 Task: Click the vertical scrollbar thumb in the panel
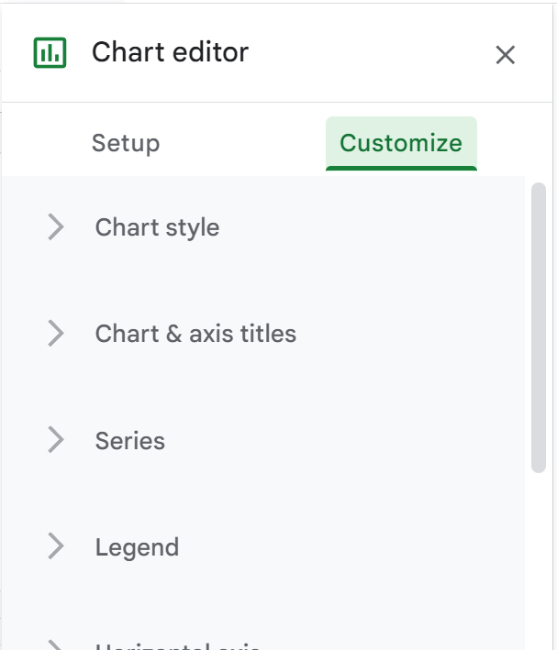[539, 327]
